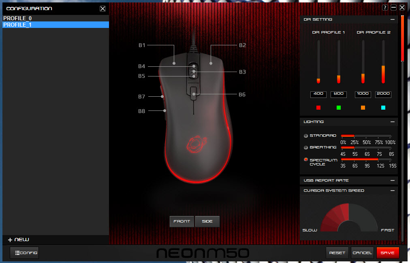Set Spectrum Cycle duration slider
Image resolution: width=410 pixels, height=263 pixels.
366,159
